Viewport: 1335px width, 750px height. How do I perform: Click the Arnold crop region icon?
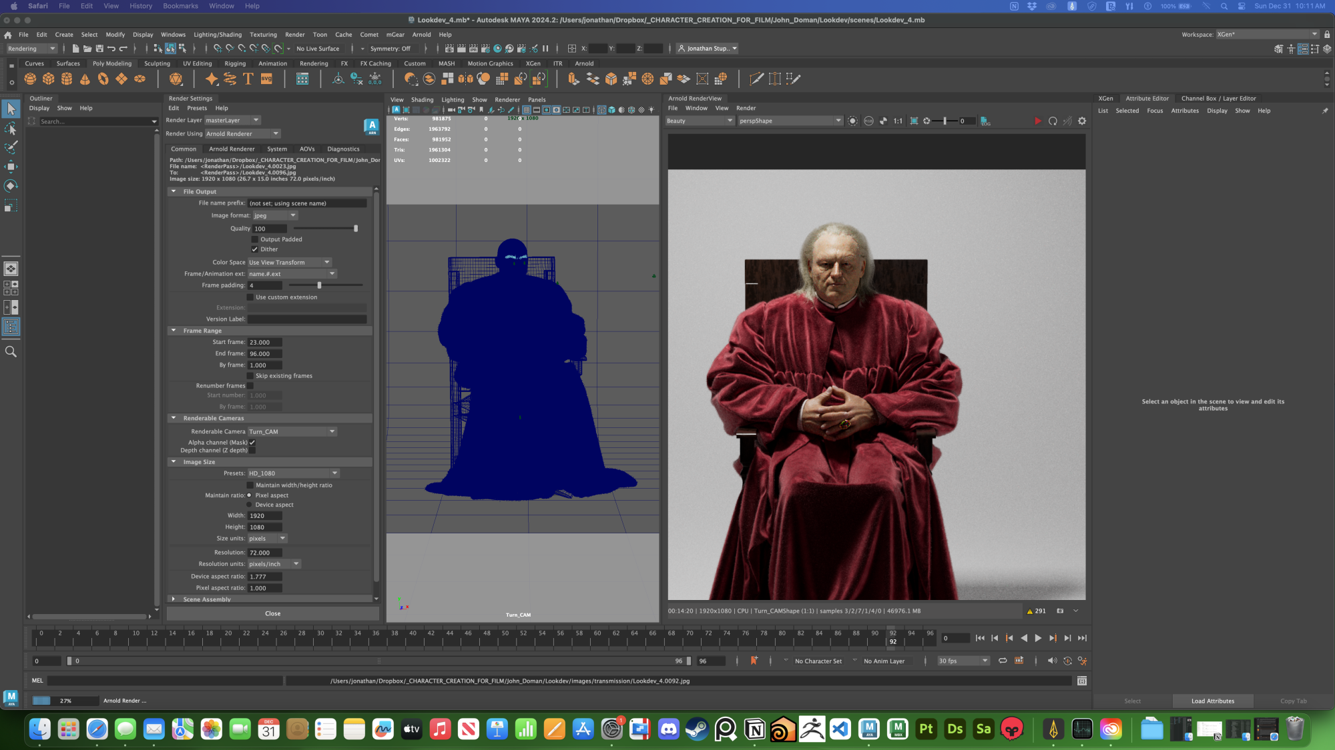(914, 121)
